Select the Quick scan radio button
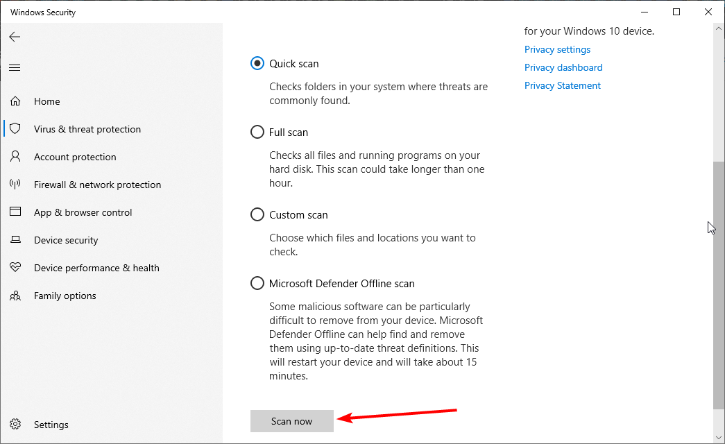The height and width of the screenshot is (444, 725). click(257, 63)
